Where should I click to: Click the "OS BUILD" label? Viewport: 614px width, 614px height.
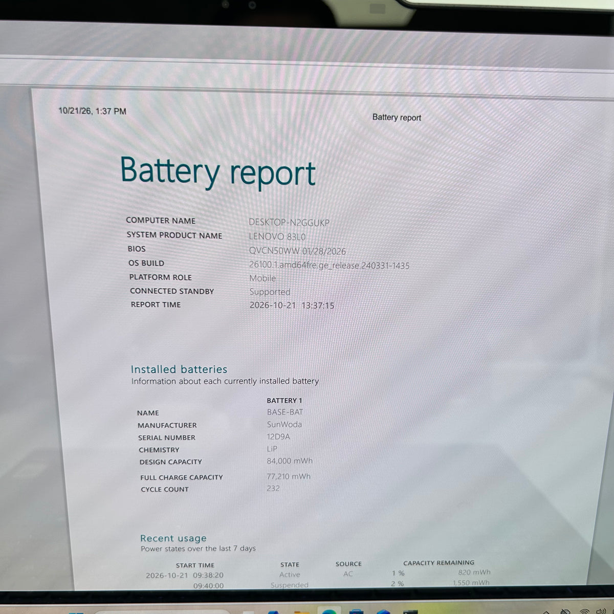(146, 263)
